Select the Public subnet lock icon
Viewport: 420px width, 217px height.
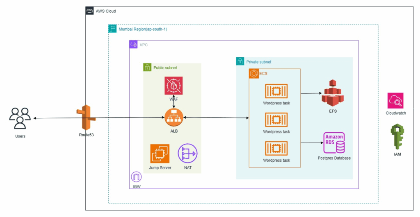tap(147, 68)
